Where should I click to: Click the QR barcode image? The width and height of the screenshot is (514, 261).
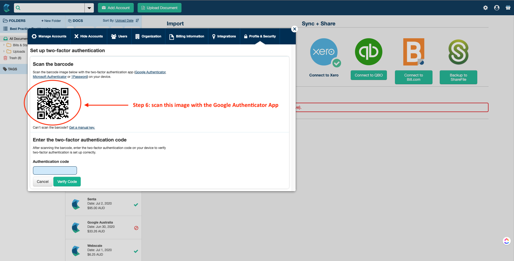click(x=53, y=103)
